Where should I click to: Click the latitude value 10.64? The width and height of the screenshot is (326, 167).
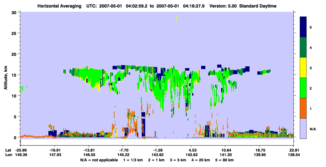click(x=225, y=150)
